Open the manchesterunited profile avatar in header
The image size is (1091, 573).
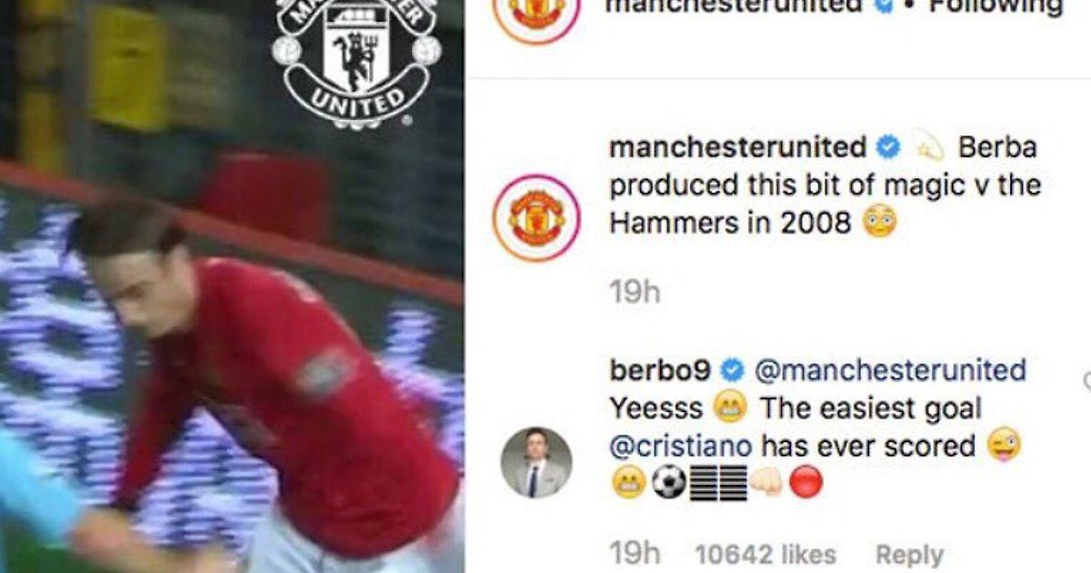[535, 11]
